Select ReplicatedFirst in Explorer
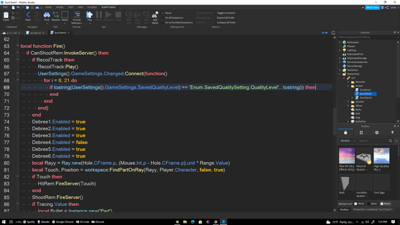The image size is (400, 225). point(355,54)
